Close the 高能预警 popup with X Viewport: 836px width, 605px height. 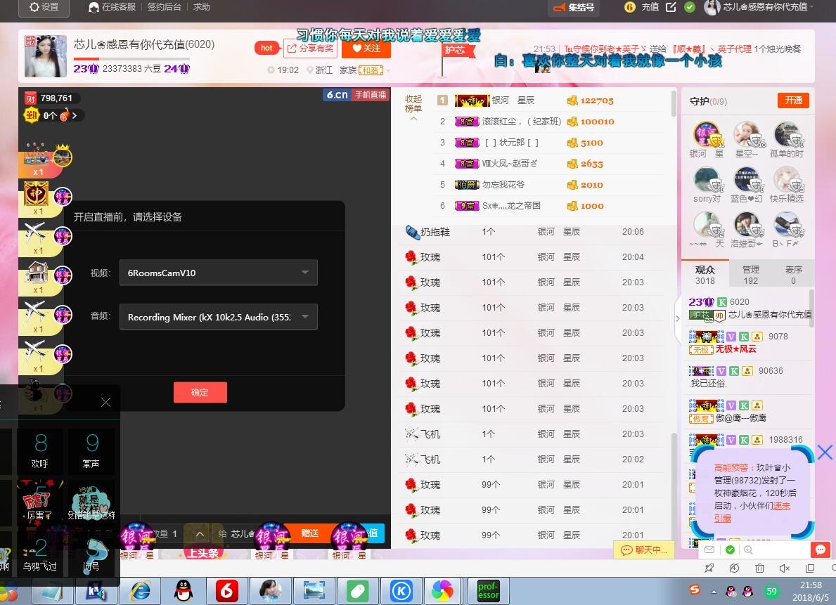click(x=825, y=453)
